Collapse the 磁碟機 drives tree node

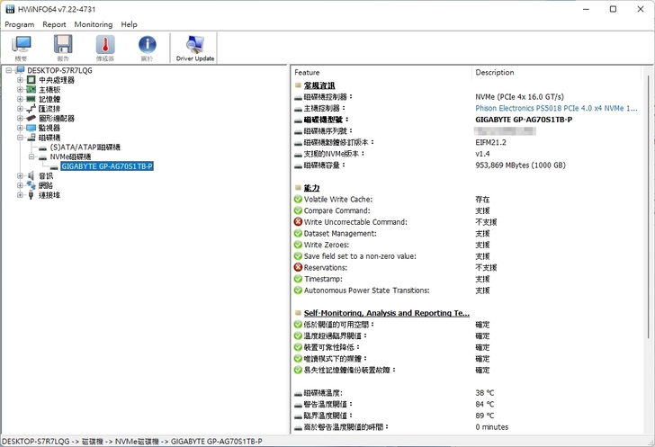click(20, 138)
